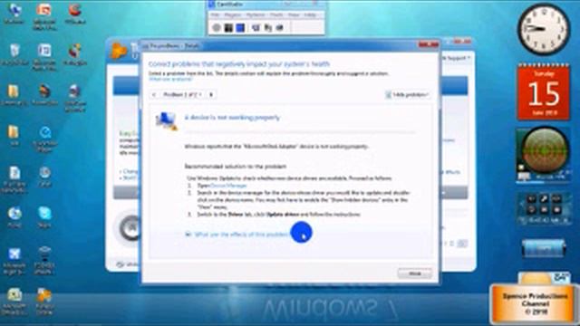Click the blue link under the dialog description
Screen dimensions: 580x326
tap(171, 79)
